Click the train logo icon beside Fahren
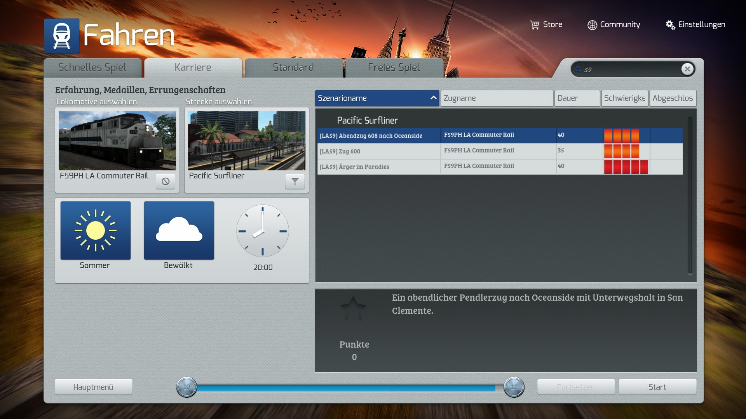Screen dimensions: 746x419 click(x=62, y=36)
